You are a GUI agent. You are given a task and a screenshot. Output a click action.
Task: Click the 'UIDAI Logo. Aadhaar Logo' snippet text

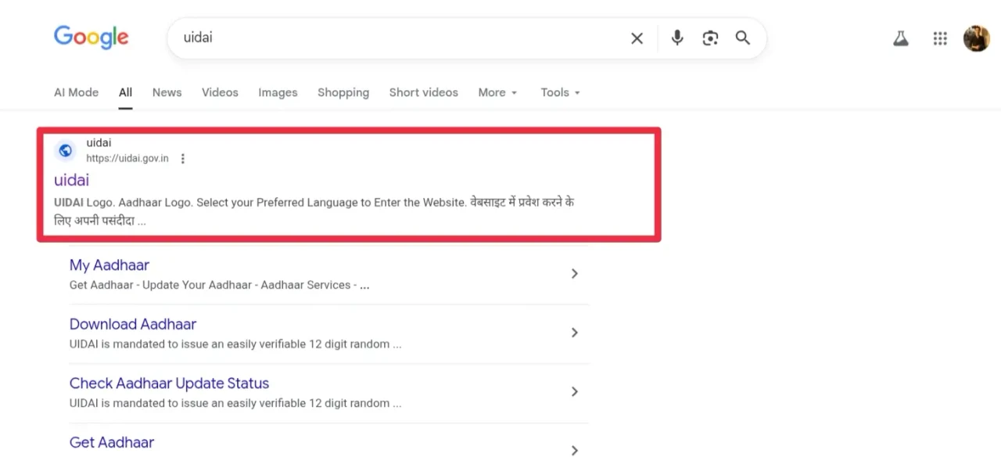point(314,211)
